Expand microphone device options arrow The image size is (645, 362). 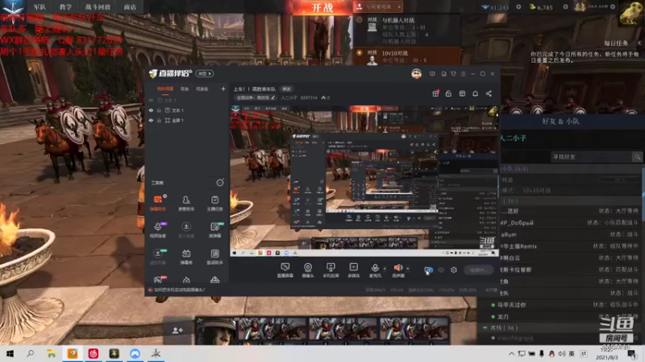[385, 269]
